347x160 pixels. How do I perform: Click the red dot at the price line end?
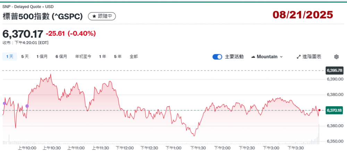[319, 110]
